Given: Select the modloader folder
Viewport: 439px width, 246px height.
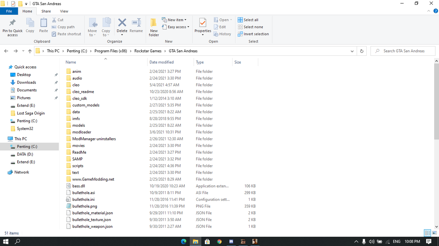Looking at the screenshot, I should [x=82, y=132].
